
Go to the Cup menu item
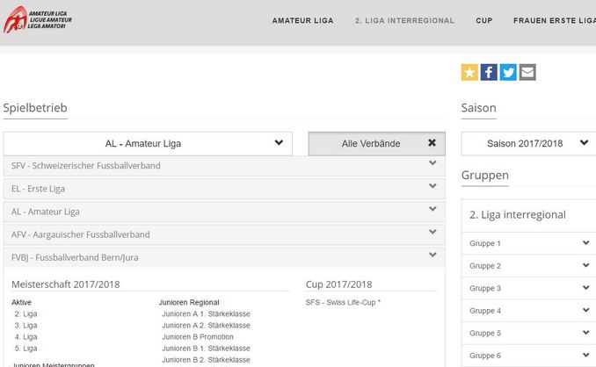(x=483, y=20)
